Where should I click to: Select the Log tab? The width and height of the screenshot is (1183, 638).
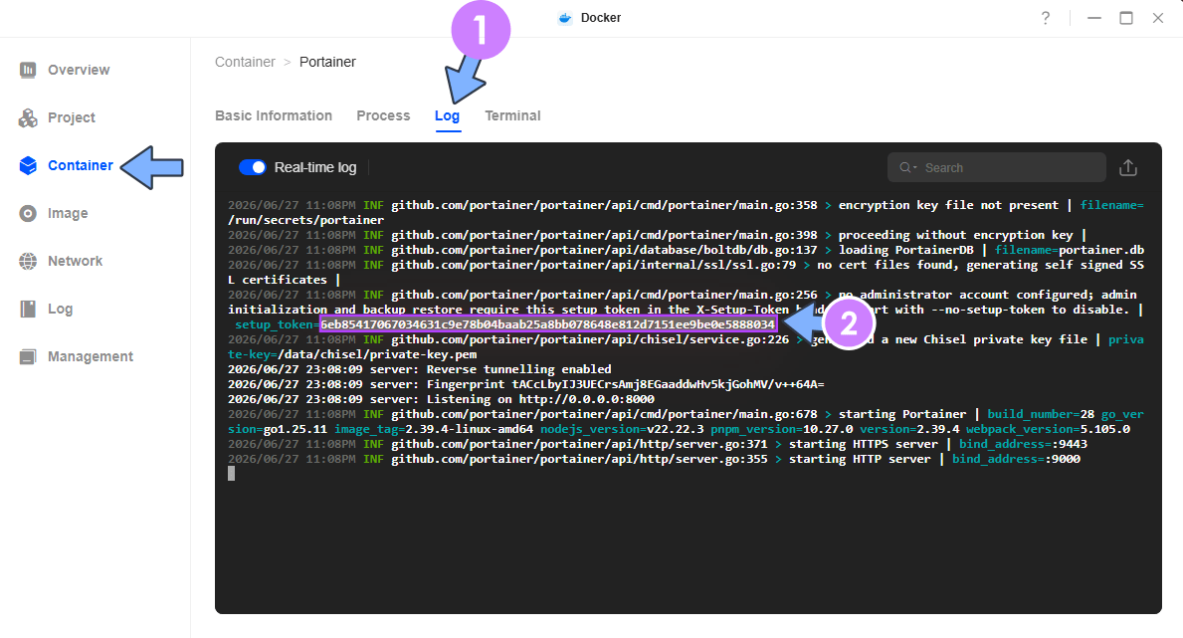[x=448, y=116]
